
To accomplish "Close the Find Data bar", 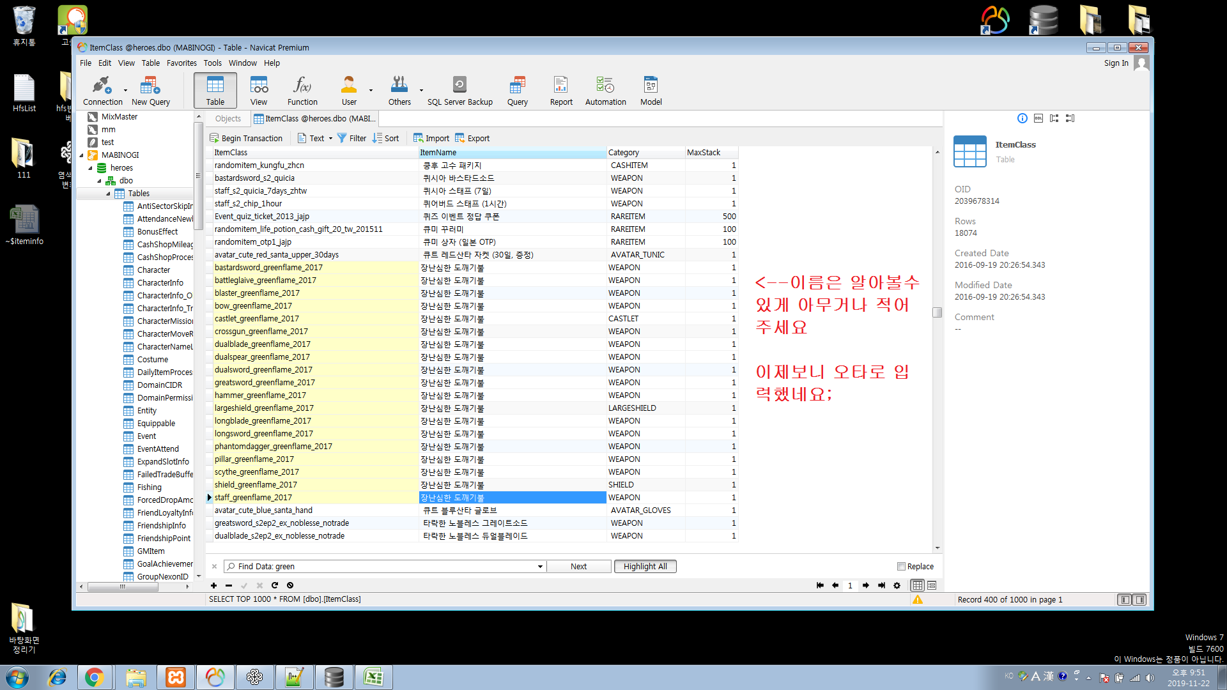I will [x=214, y=567].
